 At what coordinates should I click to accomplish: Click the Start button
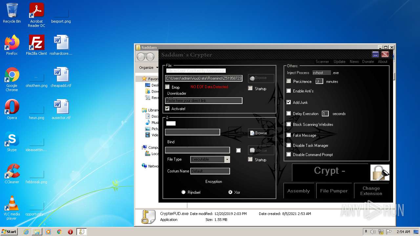point(9,231)
